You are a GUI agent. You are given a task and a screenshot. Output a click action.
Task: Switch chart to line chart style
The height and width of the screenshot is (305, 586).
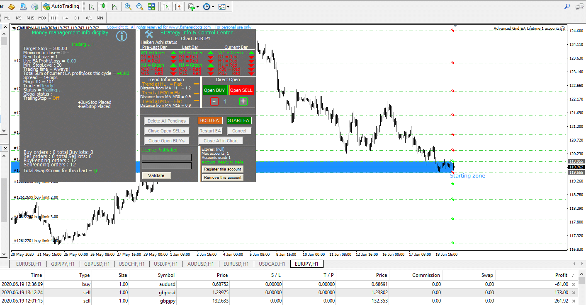point(114,7)
